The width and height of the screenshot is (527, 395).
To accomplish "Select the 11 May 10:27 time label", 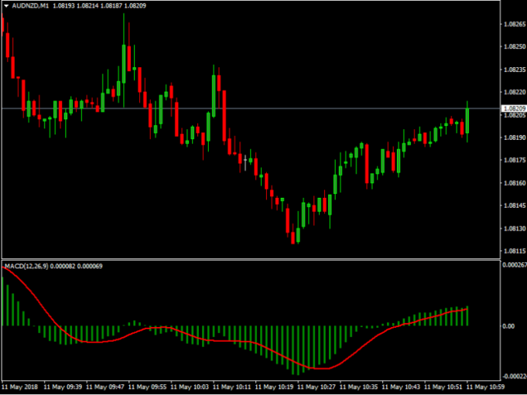I will coord(320,386).
